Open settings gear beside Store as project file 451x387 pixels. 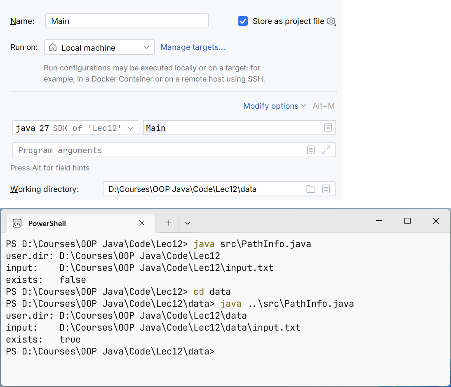(x=331, y=21)
